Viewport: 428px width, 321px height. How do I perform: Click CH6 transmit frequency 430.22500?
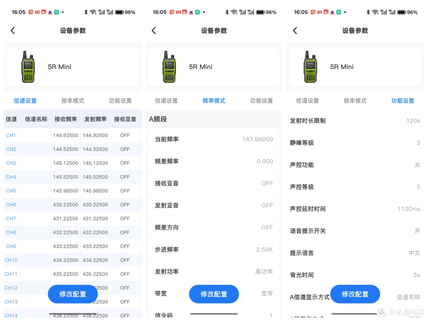(x=95, y=205)
